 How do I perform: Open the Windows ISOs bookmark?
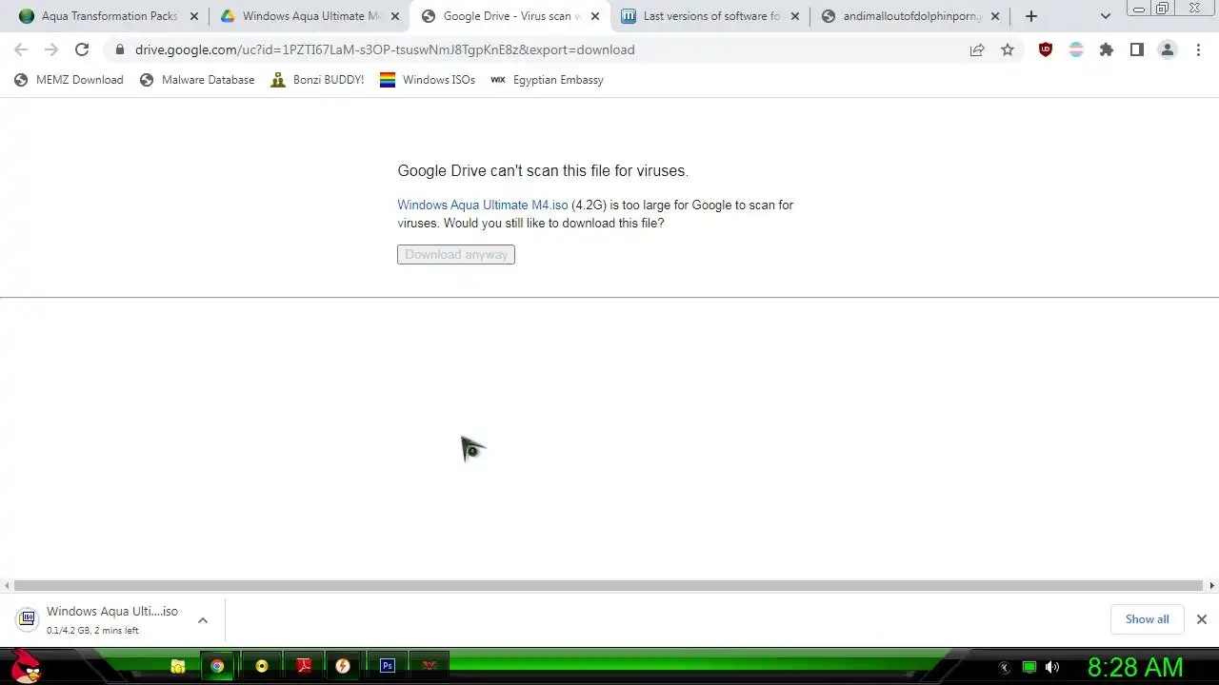click(428, 80)
